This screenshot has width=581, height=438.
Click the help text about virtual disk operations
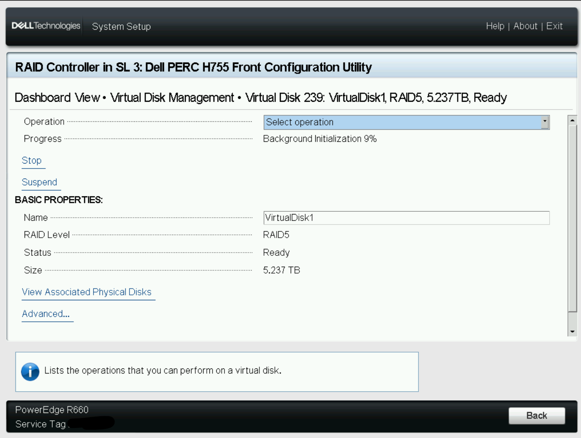163,371
